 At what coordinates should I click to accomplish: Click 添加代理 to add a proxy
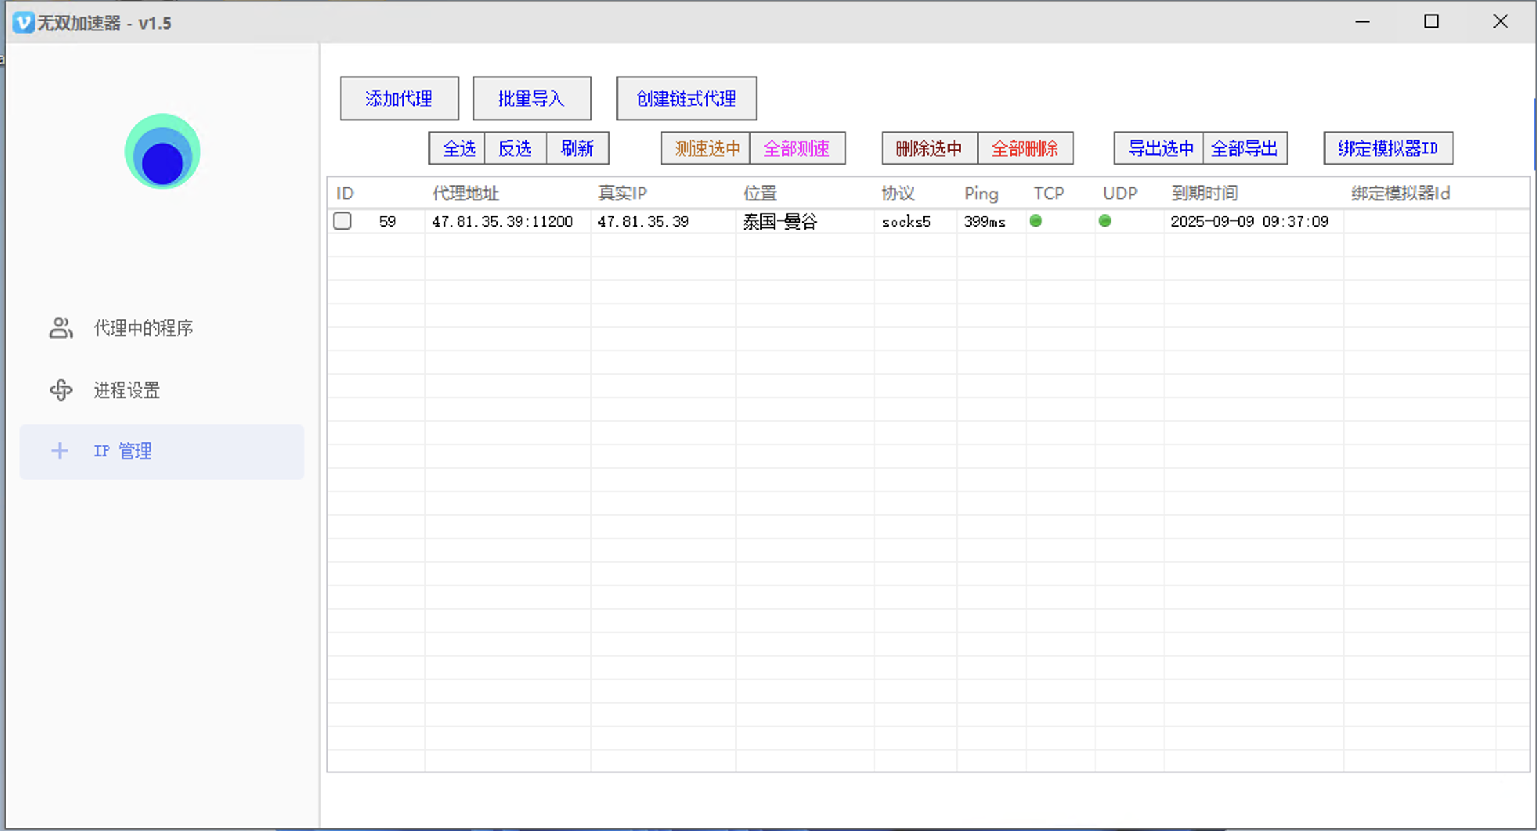click(399, 98)
